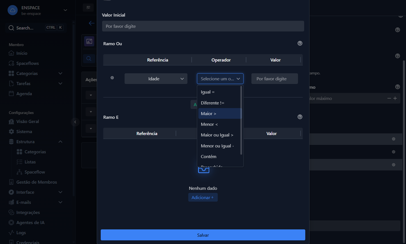This screenshot has width=406, height=244.
Task: Click the Ramo E help icon
Action: pos(300,117)
